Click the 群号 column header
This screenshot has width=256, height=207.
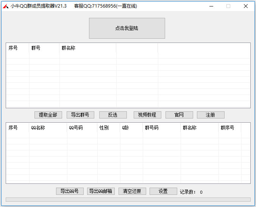(x=44, y=48)
